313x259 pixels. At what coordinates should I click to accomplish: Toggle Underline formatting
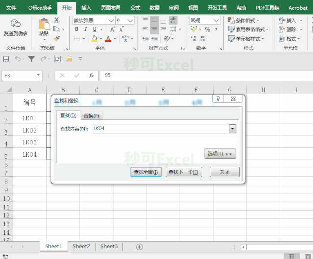[x=95, y=29]
